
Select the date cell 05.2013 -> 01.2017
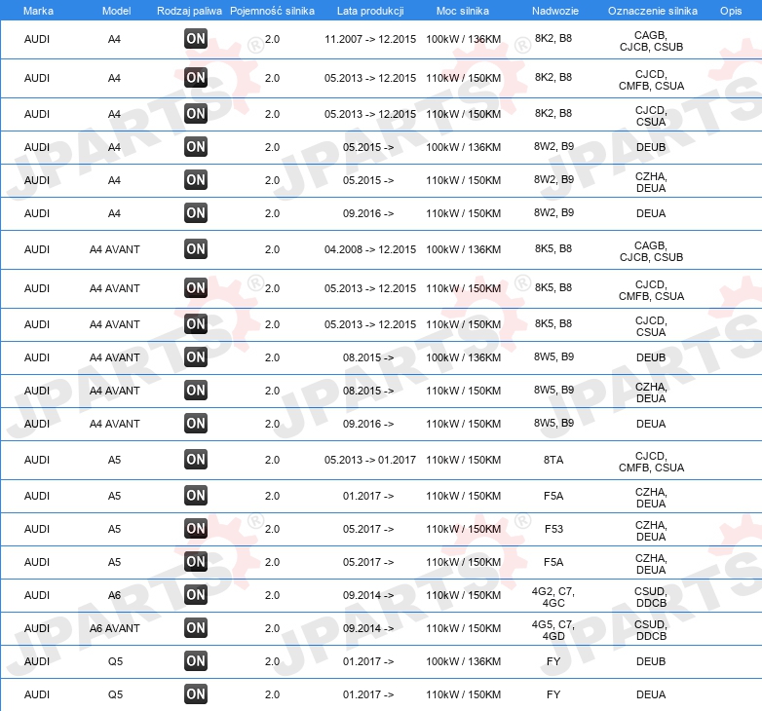pos(370,460)
